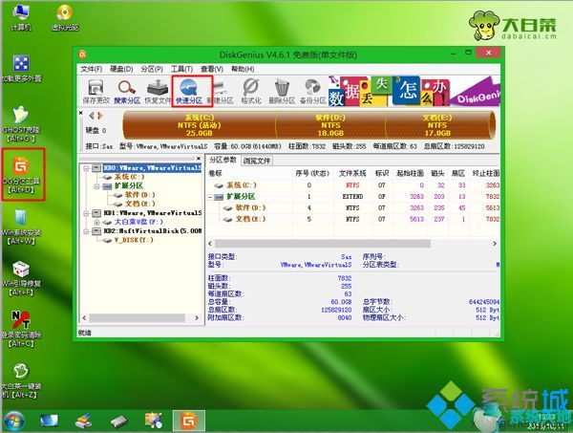
Task: Click the 文件系统 column header
Action: click(x=352, y=173)
